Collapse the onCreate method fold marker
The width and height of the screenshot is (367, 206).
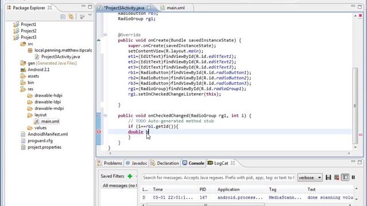coord(105,35)
